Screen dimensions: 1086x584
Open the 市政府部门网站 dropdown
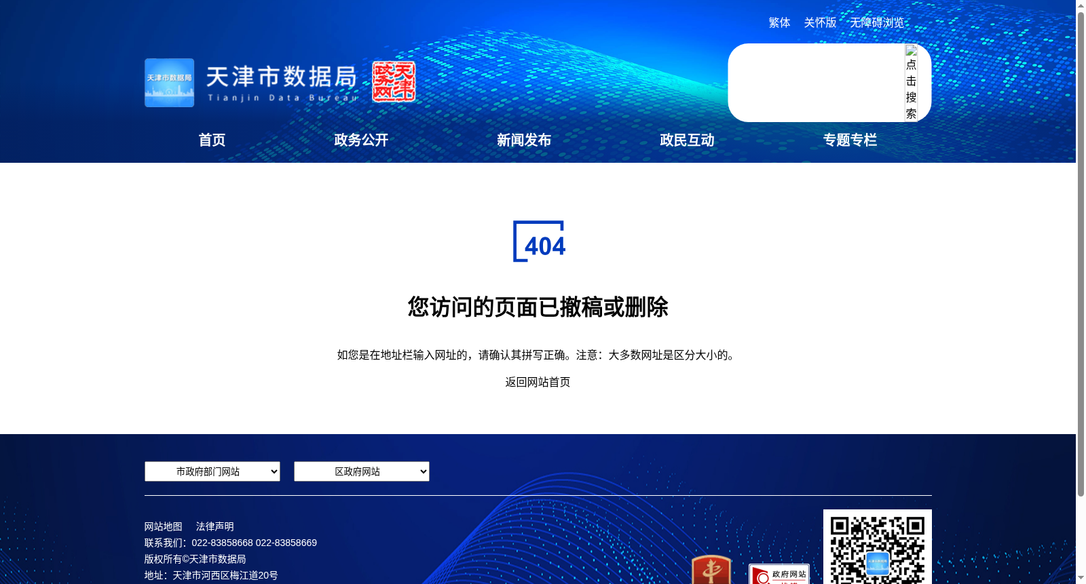[x=212, y=471]
